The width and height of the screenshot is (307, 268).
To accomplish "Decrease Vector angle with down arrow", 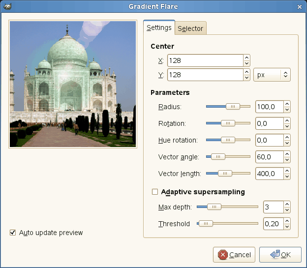I will point(287,160).
